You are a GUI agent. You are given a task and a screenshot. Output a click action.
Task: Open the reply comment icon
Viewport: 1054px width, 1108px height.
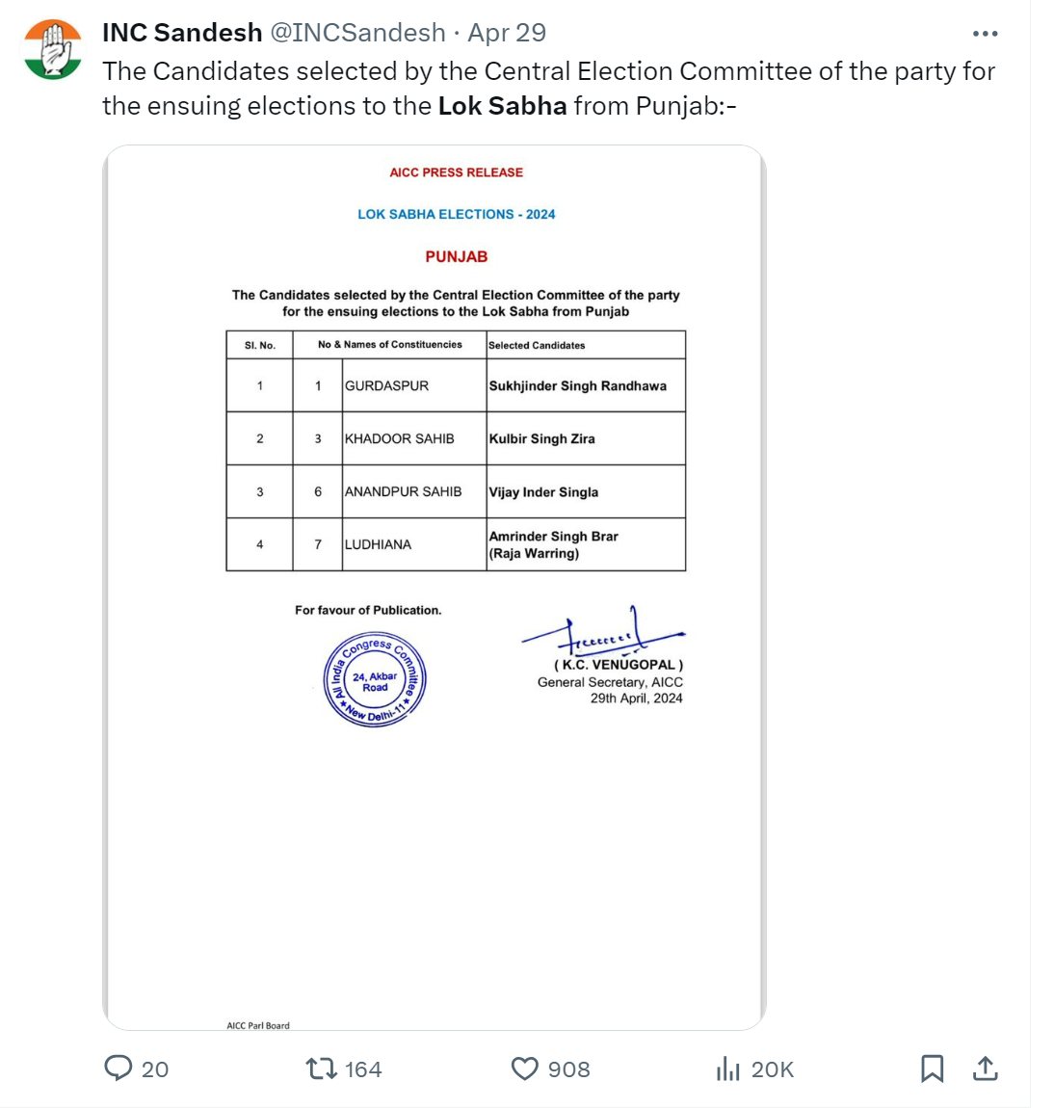tap(118, 1068)
